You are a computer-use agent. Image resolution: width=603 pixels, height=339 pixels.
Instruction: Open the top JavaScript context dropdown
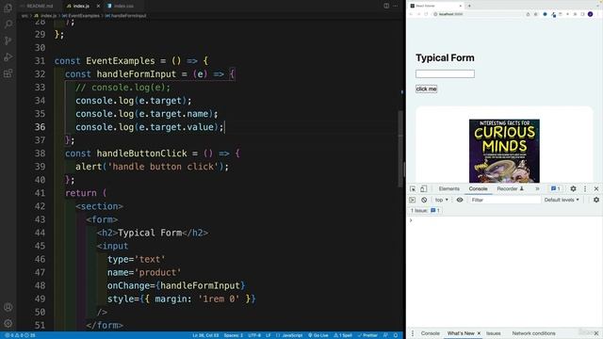pyautogui.click(x=442, y=200)
